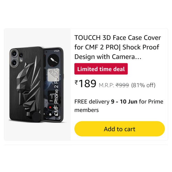Screen dimensions: 172x172
Task: Click the CMF Phone 2 Pro 5G label
Action: pos(56,92)
